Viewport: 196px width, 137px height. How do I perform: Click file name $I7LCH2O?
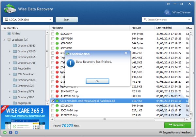tap(66, 43)
